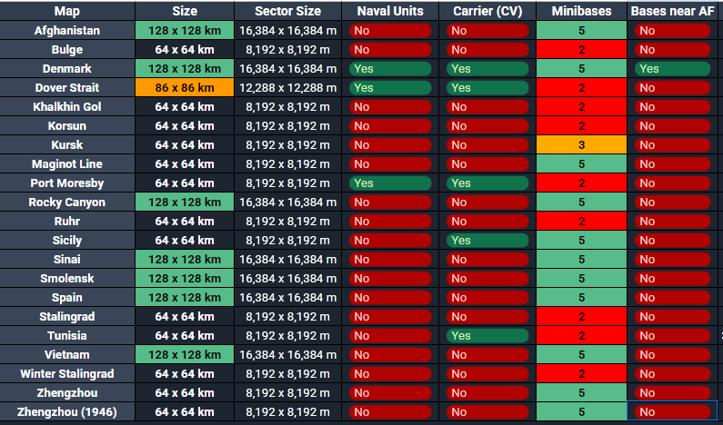Open Denmark's Naval Units Yes dropdown chip
The width and height of the screenshot is (723, 425).
[390, 69]
